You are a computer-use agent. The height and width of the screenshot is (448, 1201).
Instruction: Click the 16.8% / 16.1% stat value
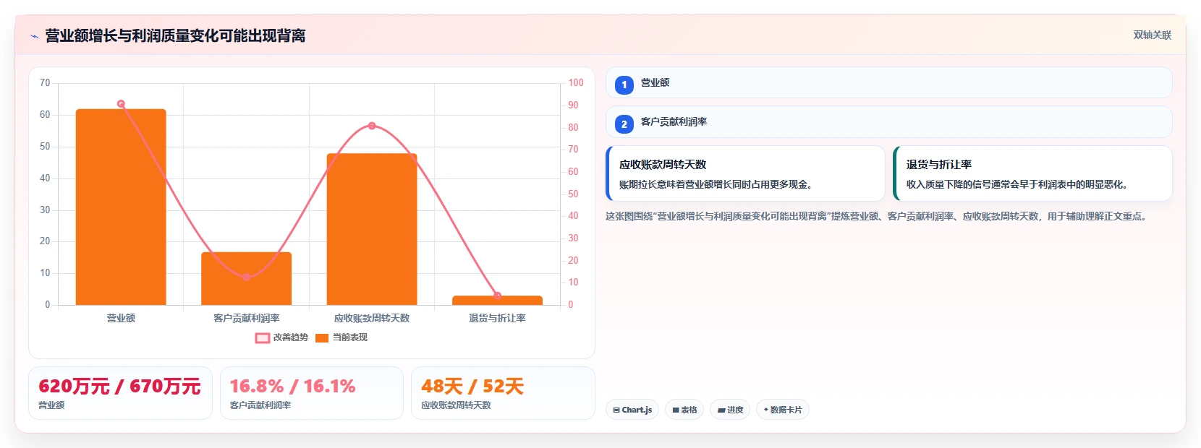(292, 387)
